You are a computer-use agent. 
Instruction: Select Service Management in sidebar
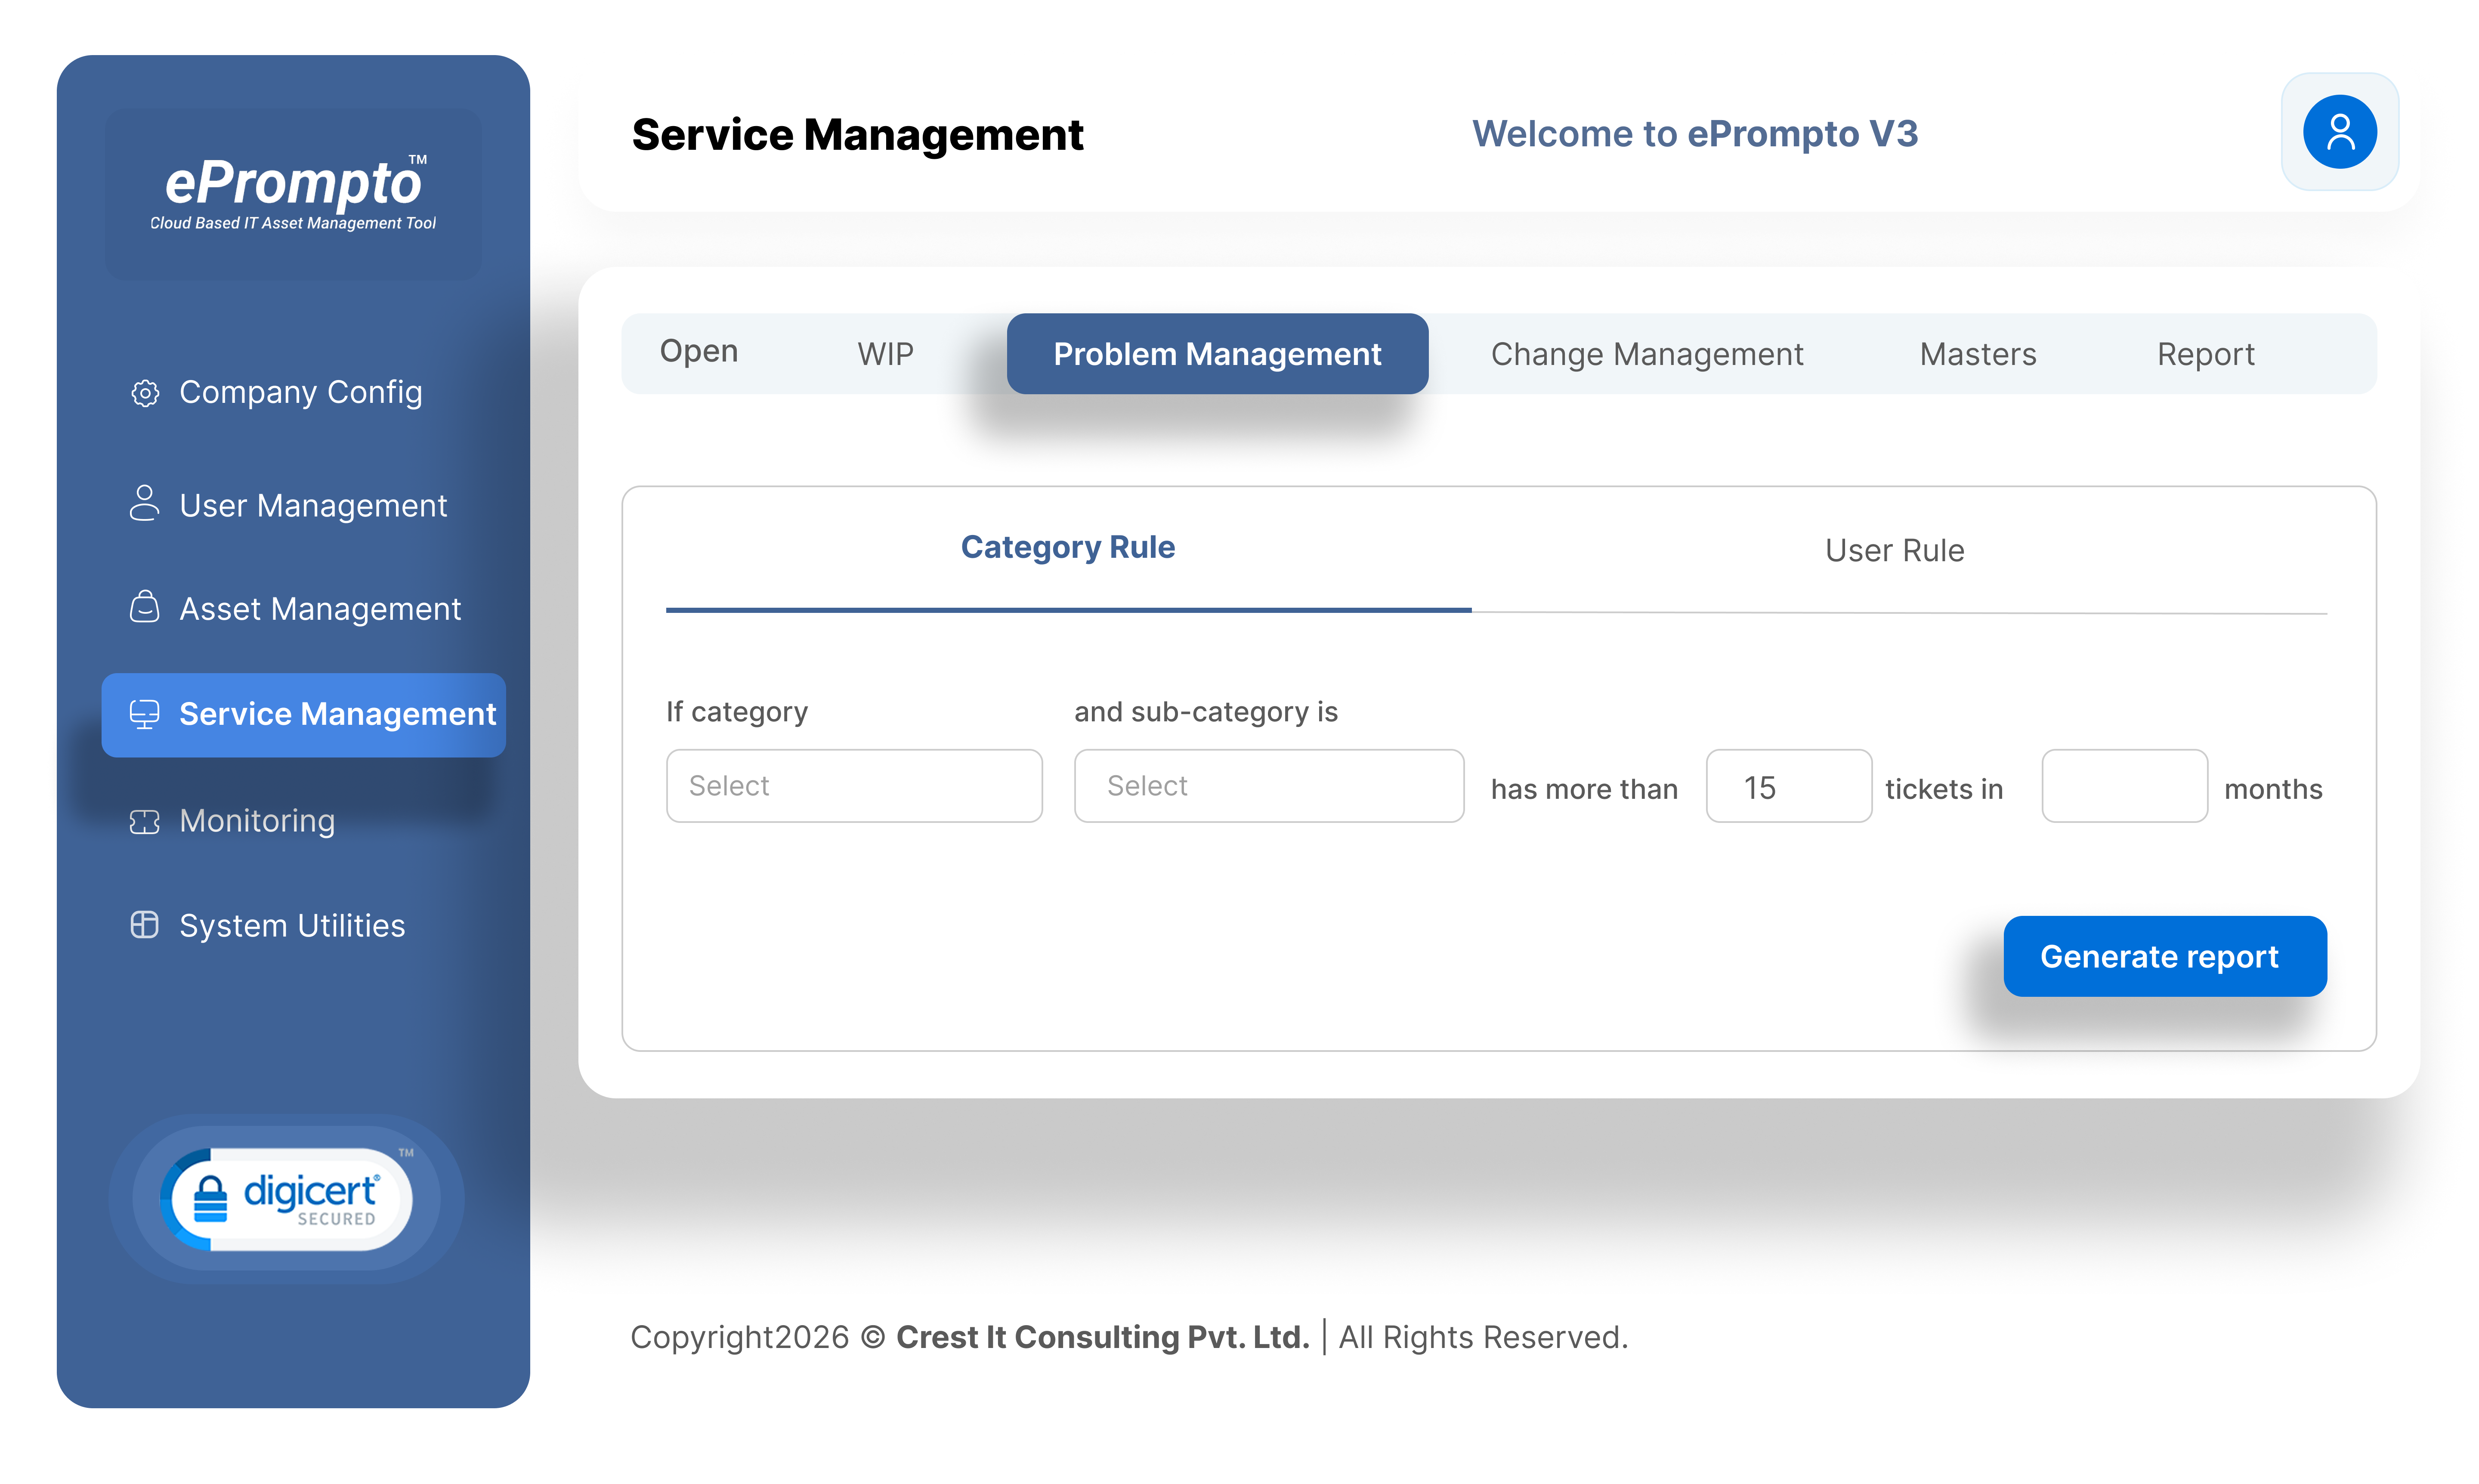(x=303, y=714)
